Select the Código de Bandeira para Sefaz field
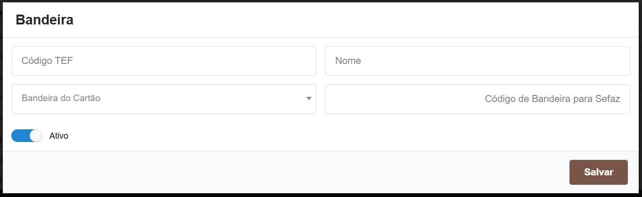 pyautogui.click(x=477, y=99)
